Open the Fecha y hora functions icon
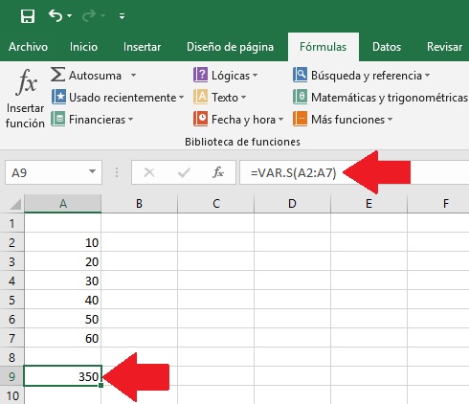The image size is (469, 404). [201, 119]
